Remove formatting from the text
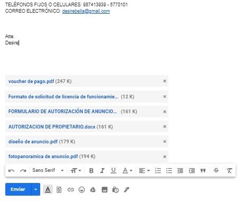244x202 pixels. (229, 171)
